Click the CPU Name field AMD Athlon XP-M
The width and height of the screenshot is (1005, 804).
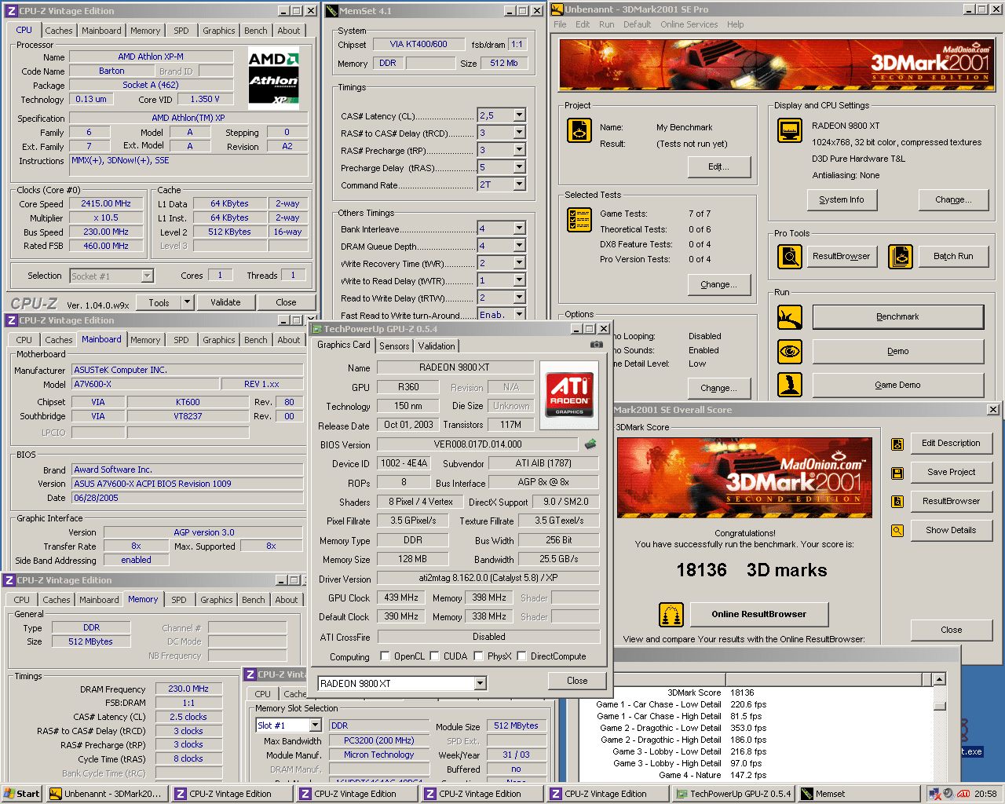point(151,57)
